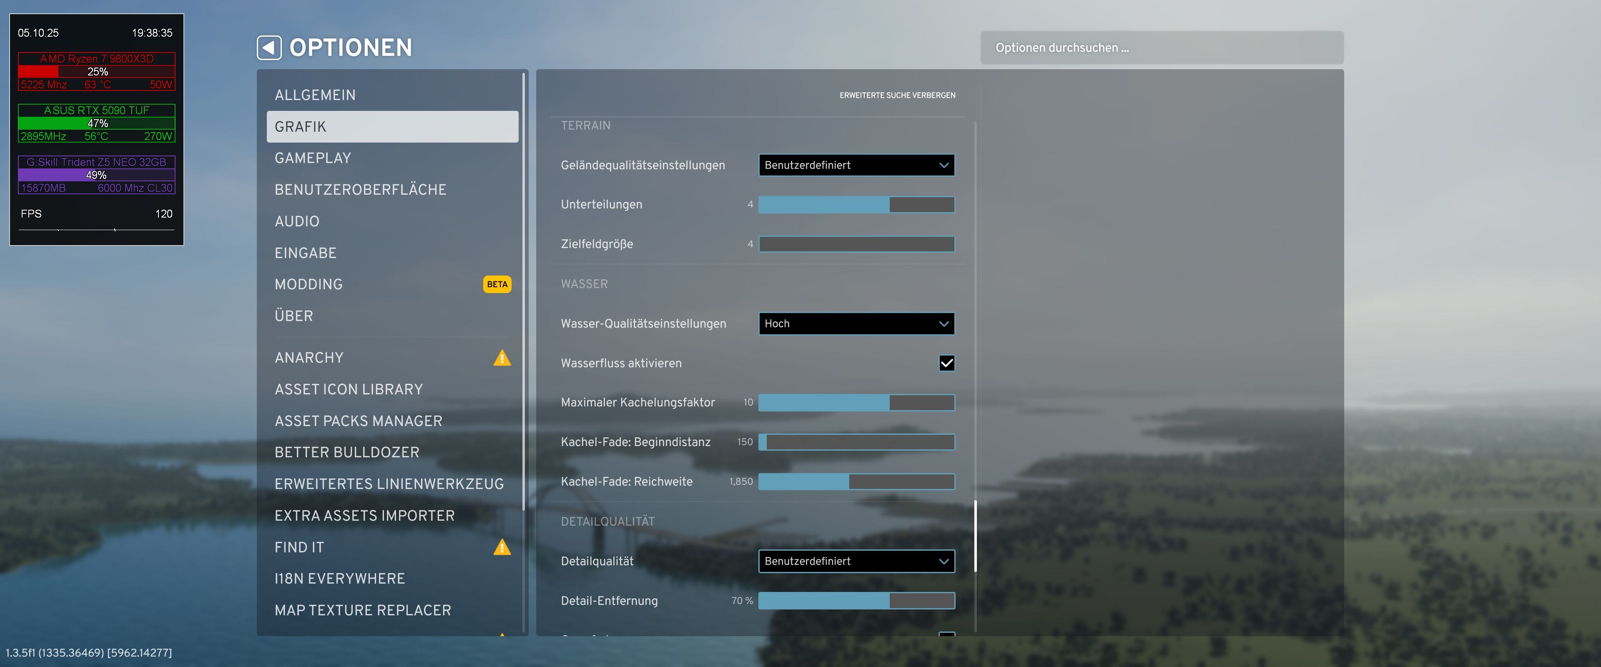Click the back arrow next to Optionen
Viewport: 1601px width, 667px height.
[x=269, y=48]
